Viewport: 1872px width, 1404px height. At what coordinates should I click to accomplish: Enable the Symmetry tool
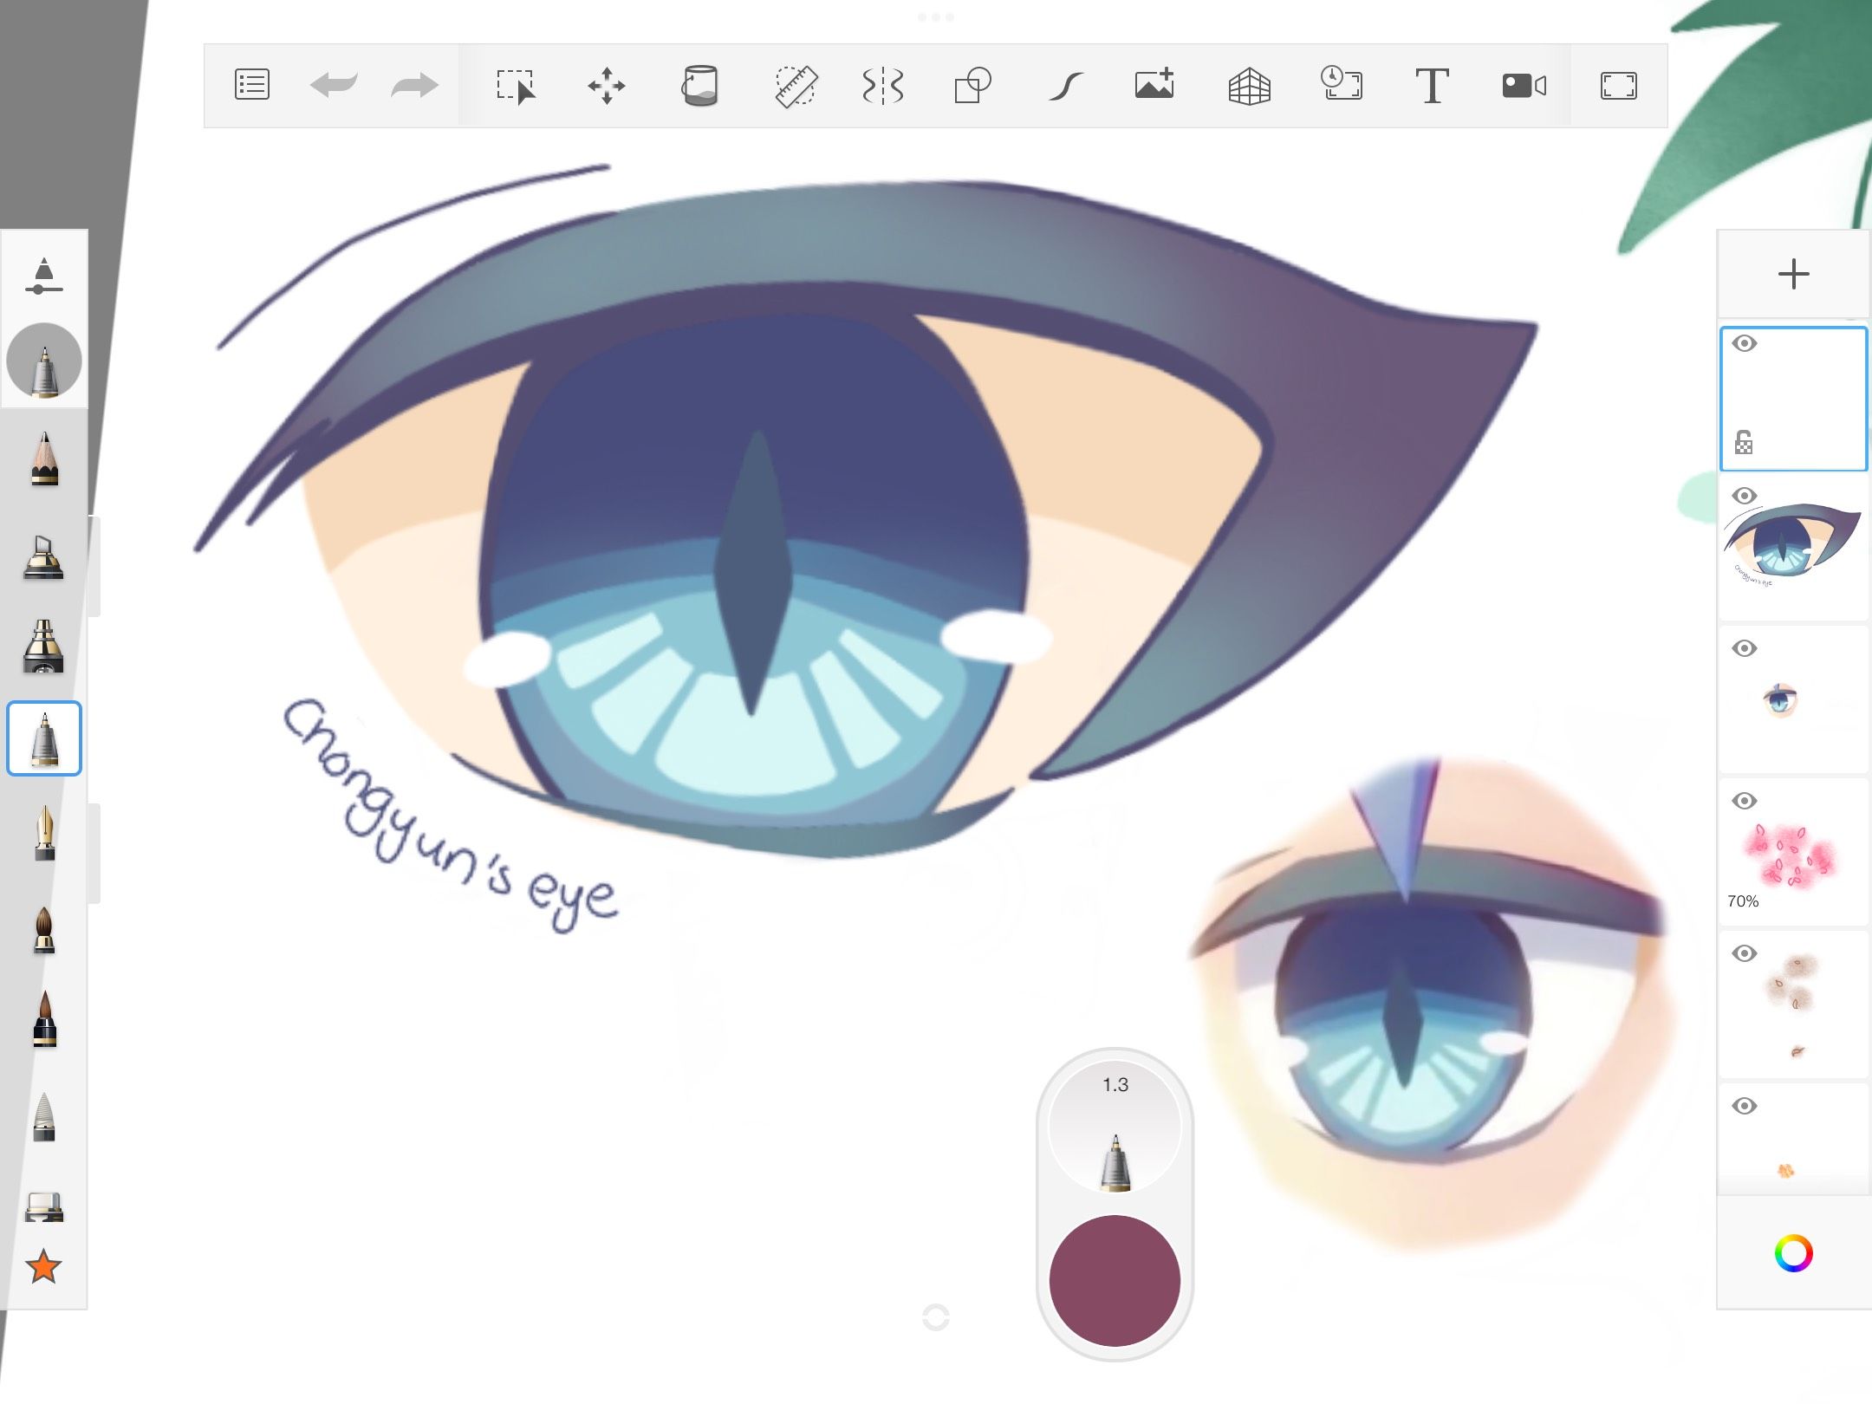coord(883,86)
